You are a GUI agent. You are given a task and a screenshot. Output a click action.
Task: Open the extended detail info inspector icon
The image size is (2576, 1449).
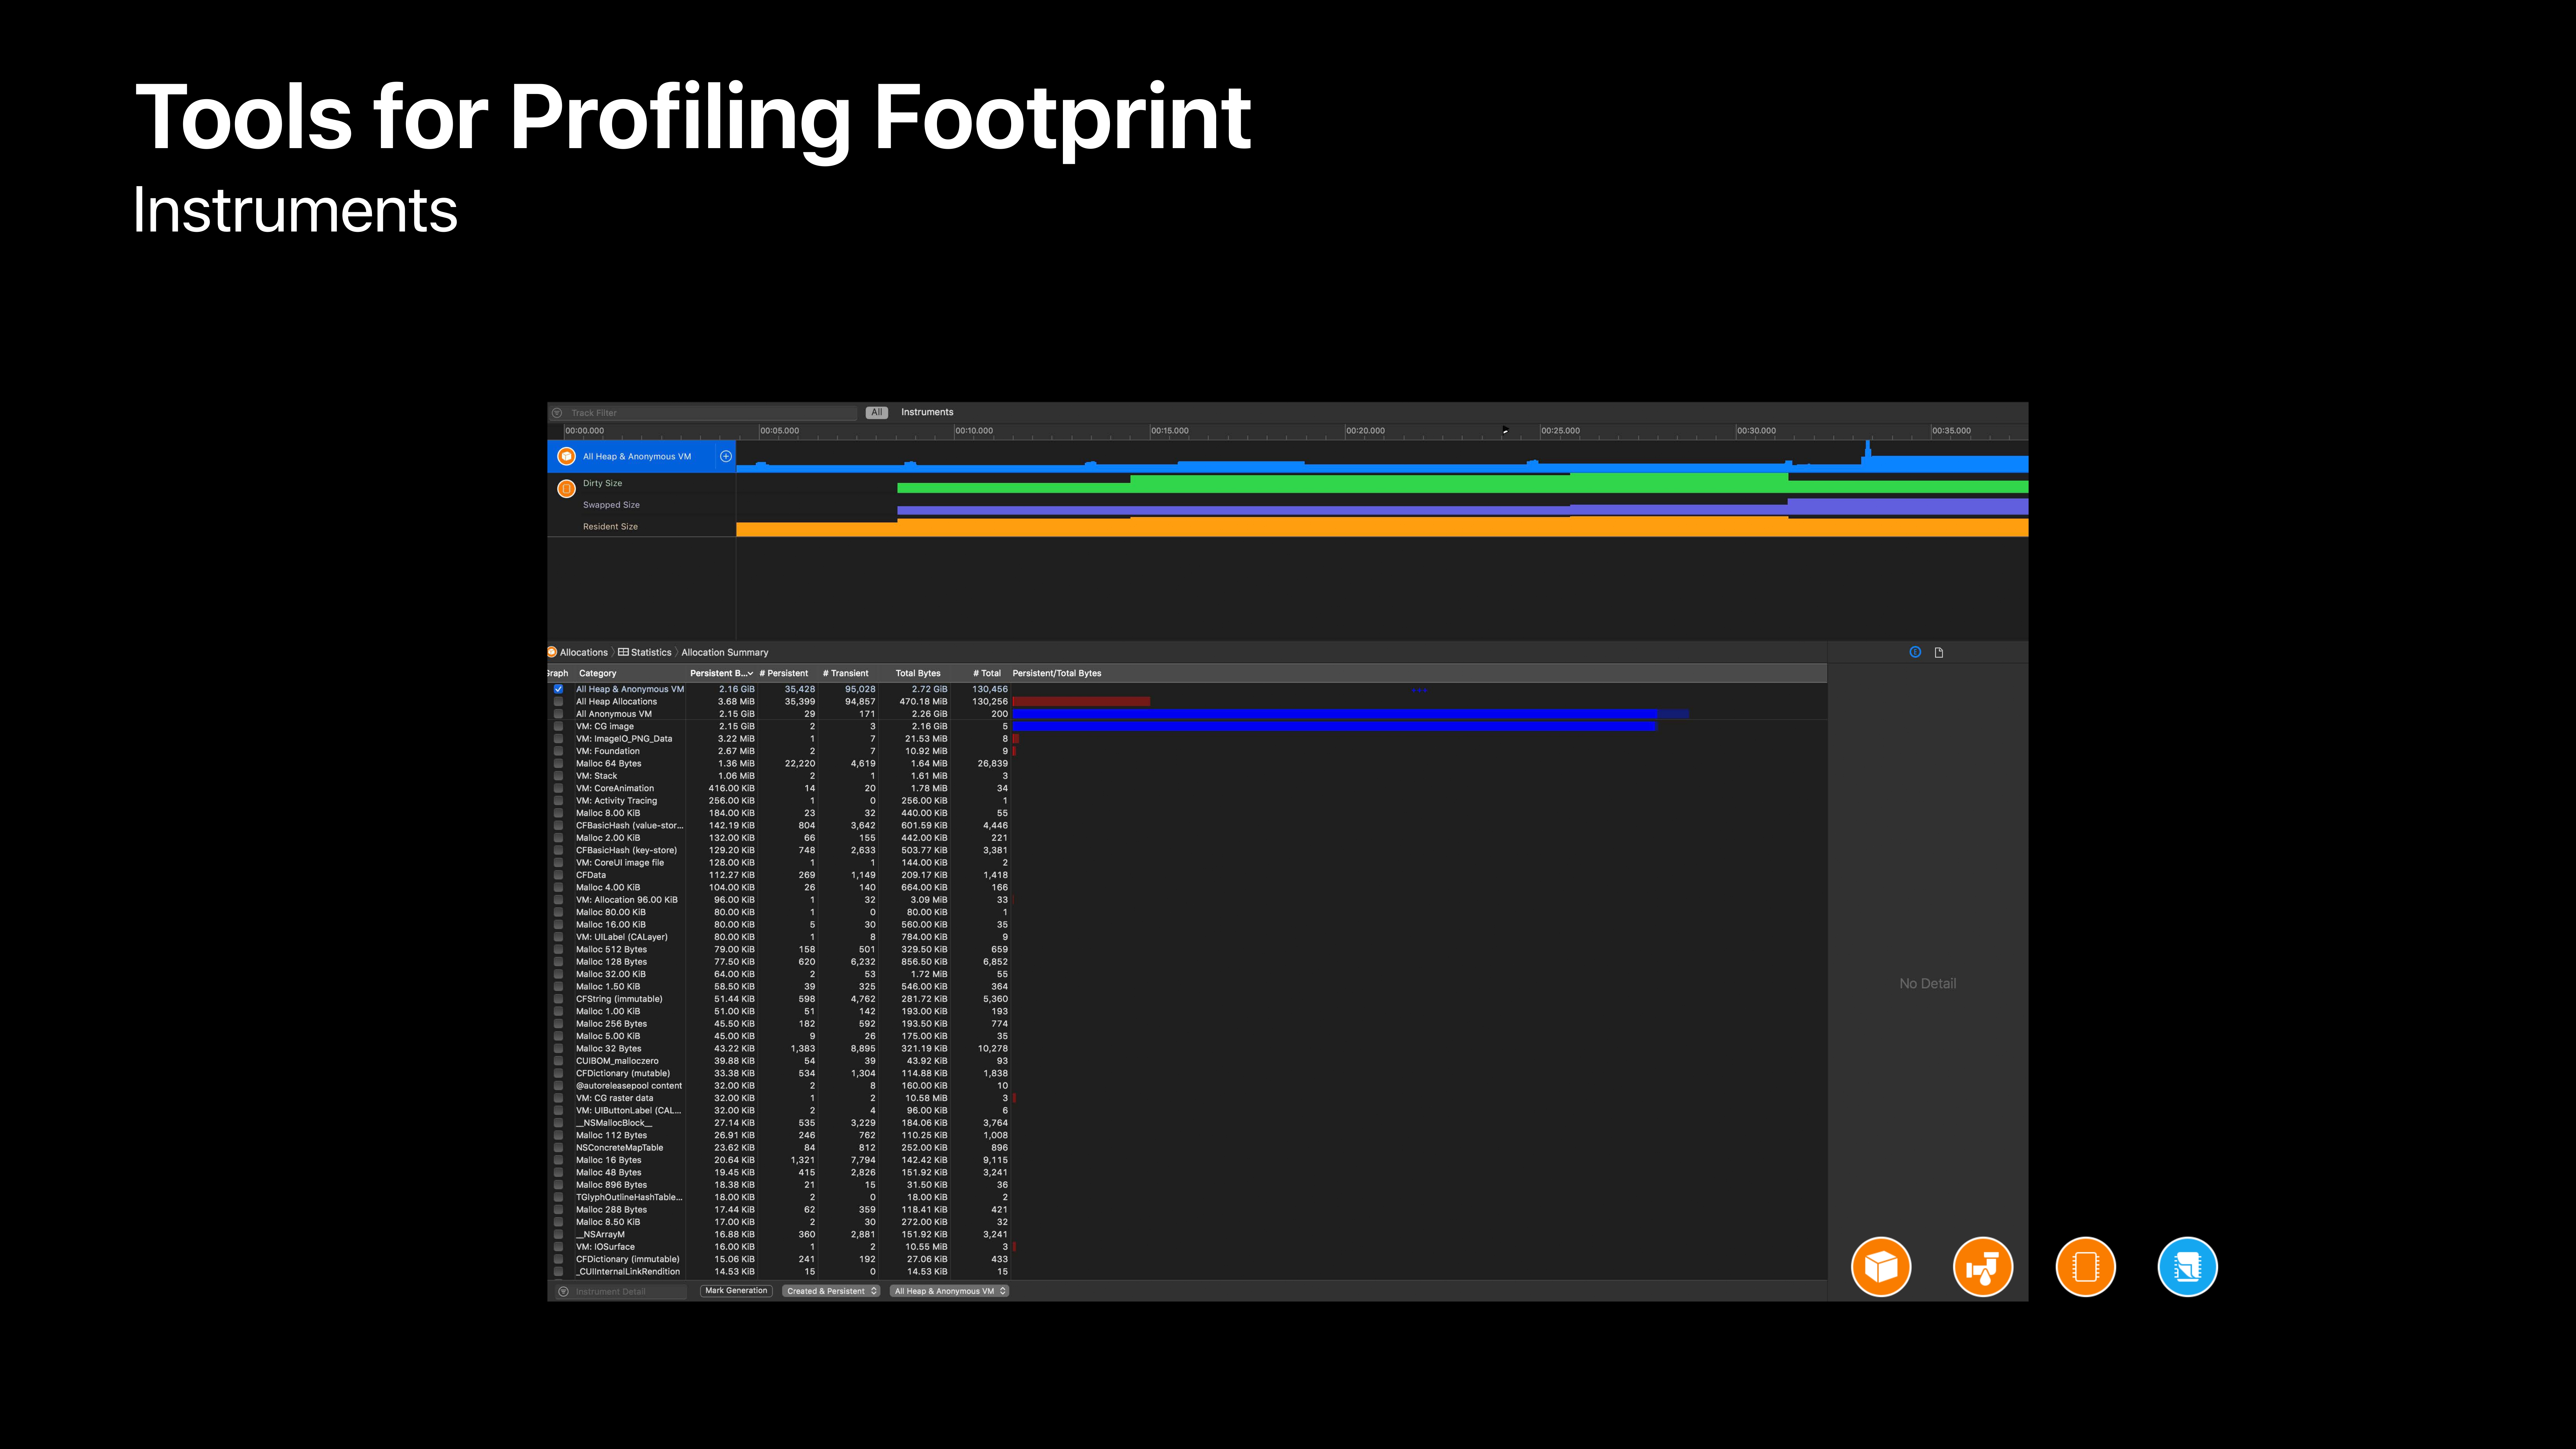tap(1915, 652)
